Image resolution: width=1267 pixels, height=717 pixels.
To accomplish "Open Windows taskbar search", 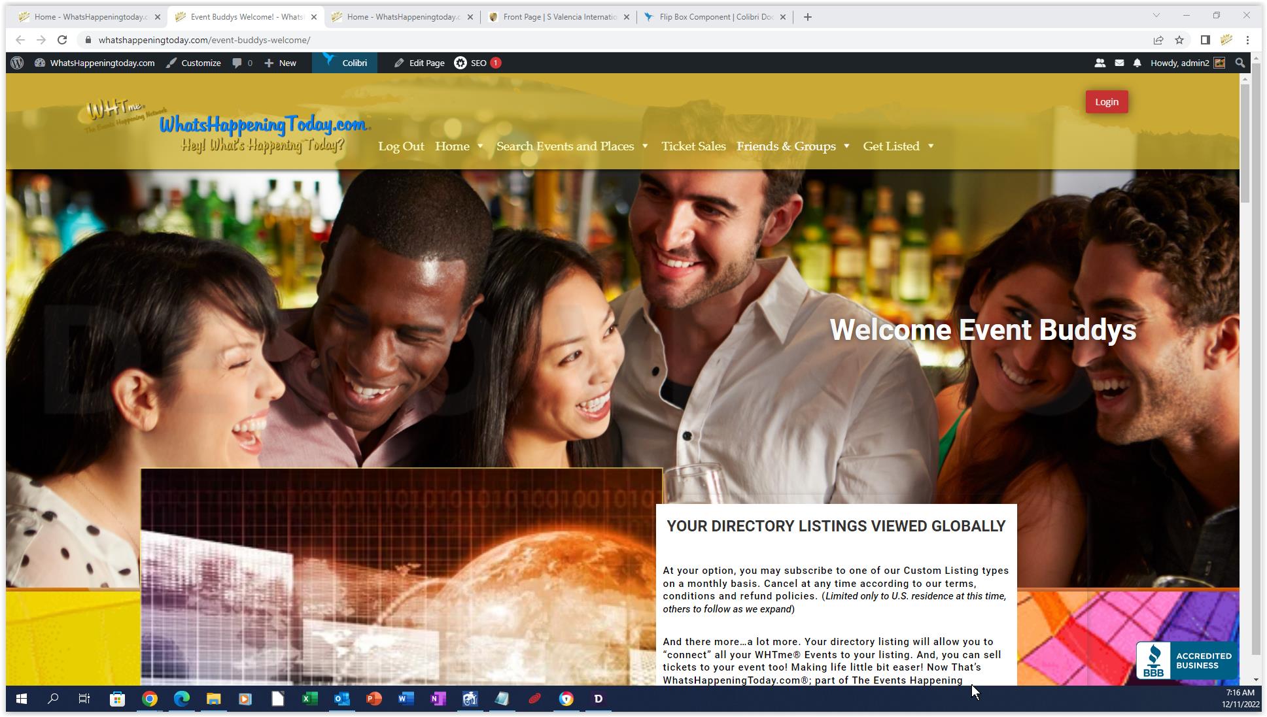I will 53,699.
